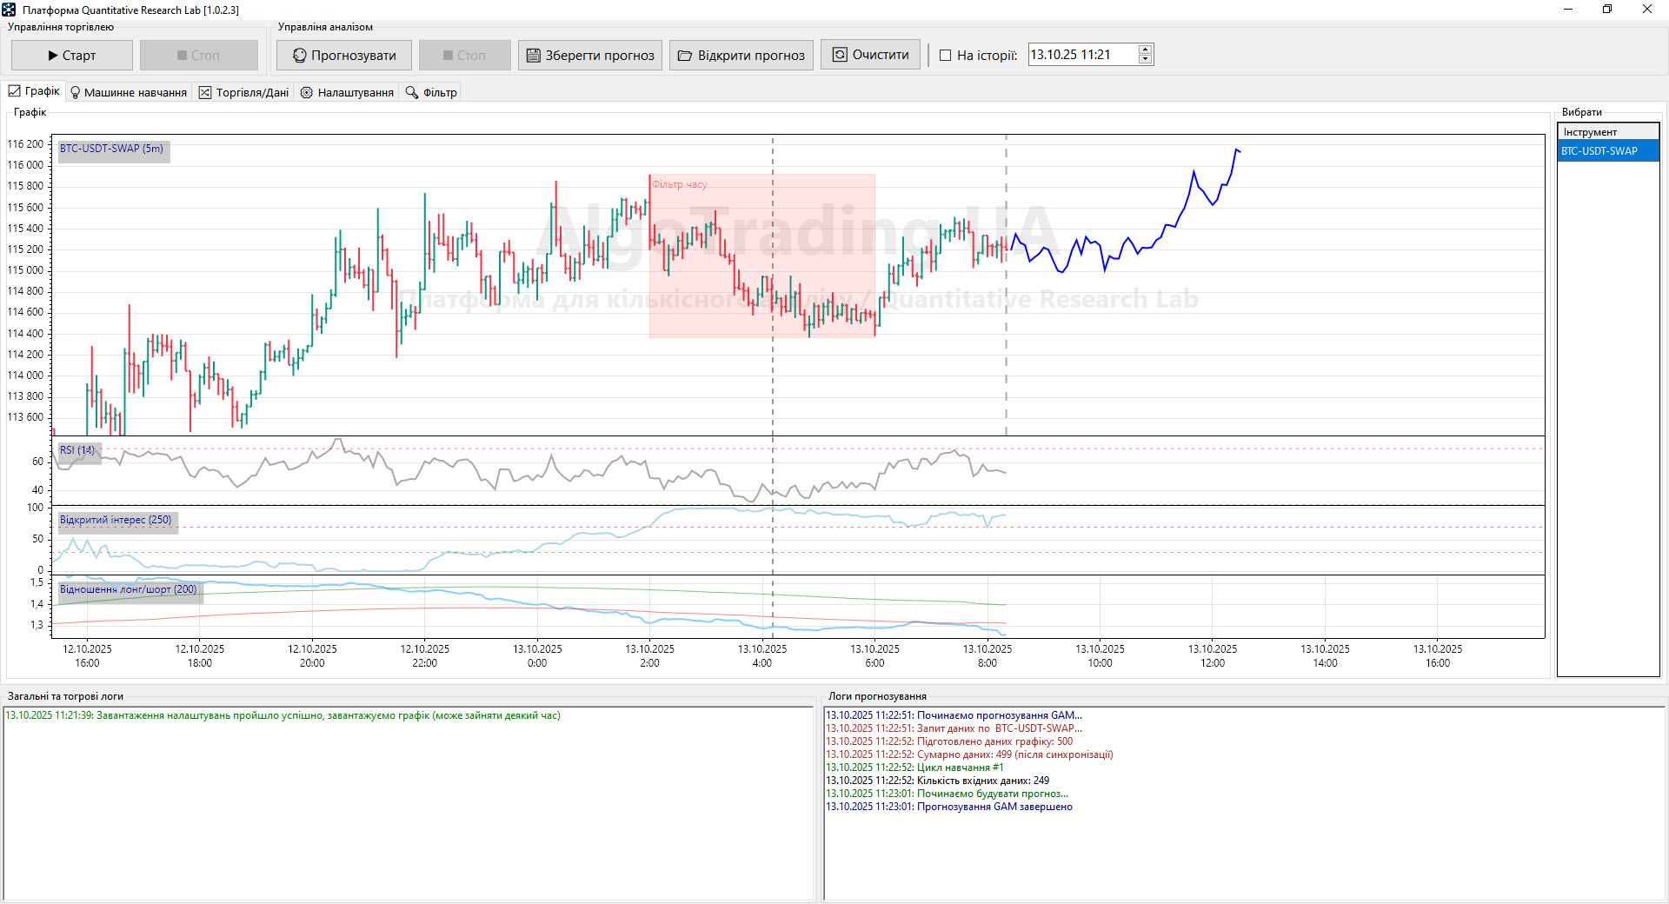Click the RSI (14) indicator label

(77, 450)
